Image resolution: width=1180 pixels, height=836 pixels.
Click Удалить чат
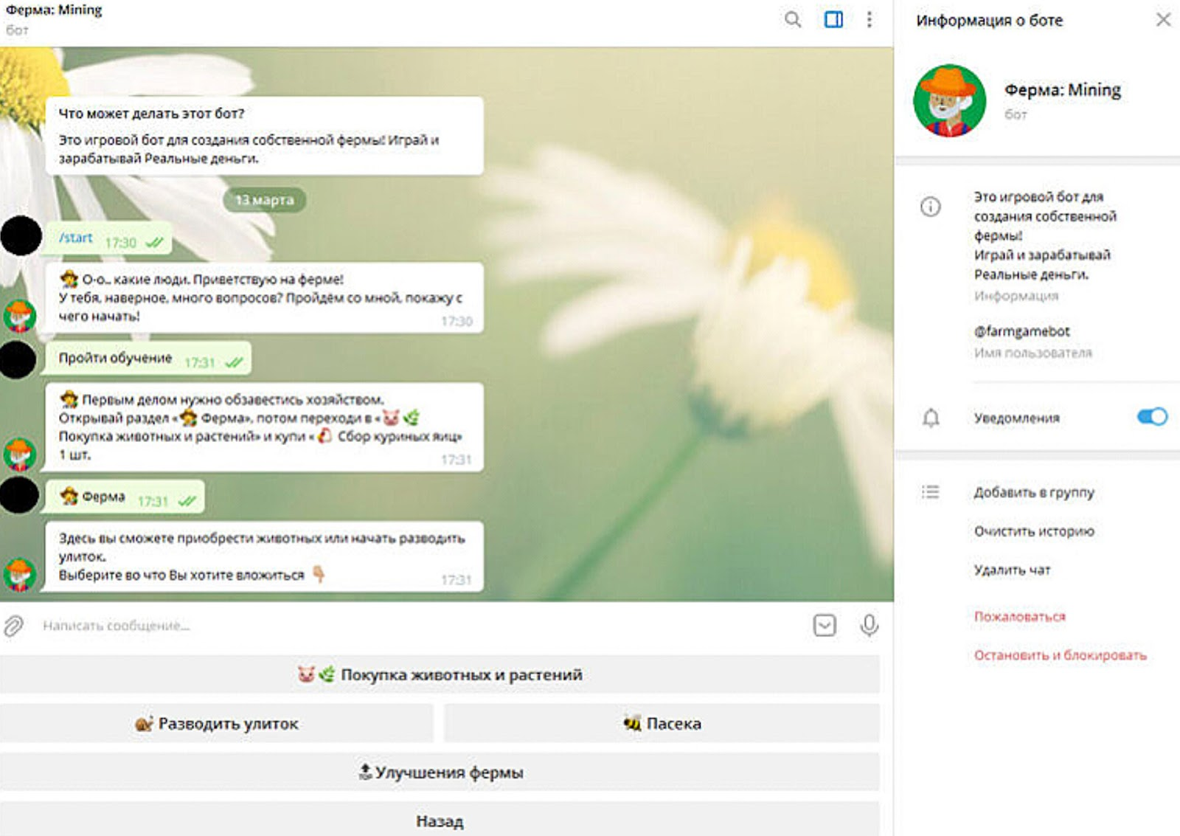1012,570
